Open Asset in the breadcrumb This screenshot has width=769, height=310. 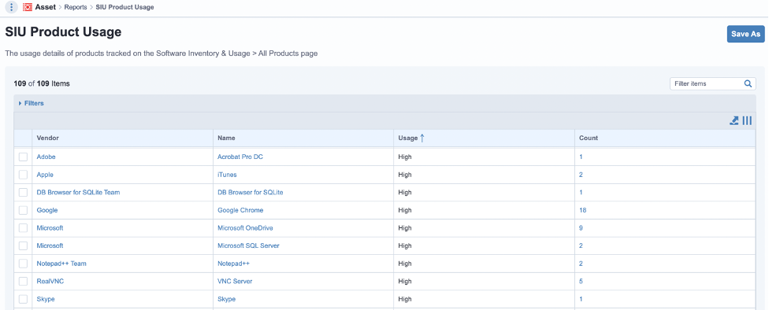(x=45, y=7)
